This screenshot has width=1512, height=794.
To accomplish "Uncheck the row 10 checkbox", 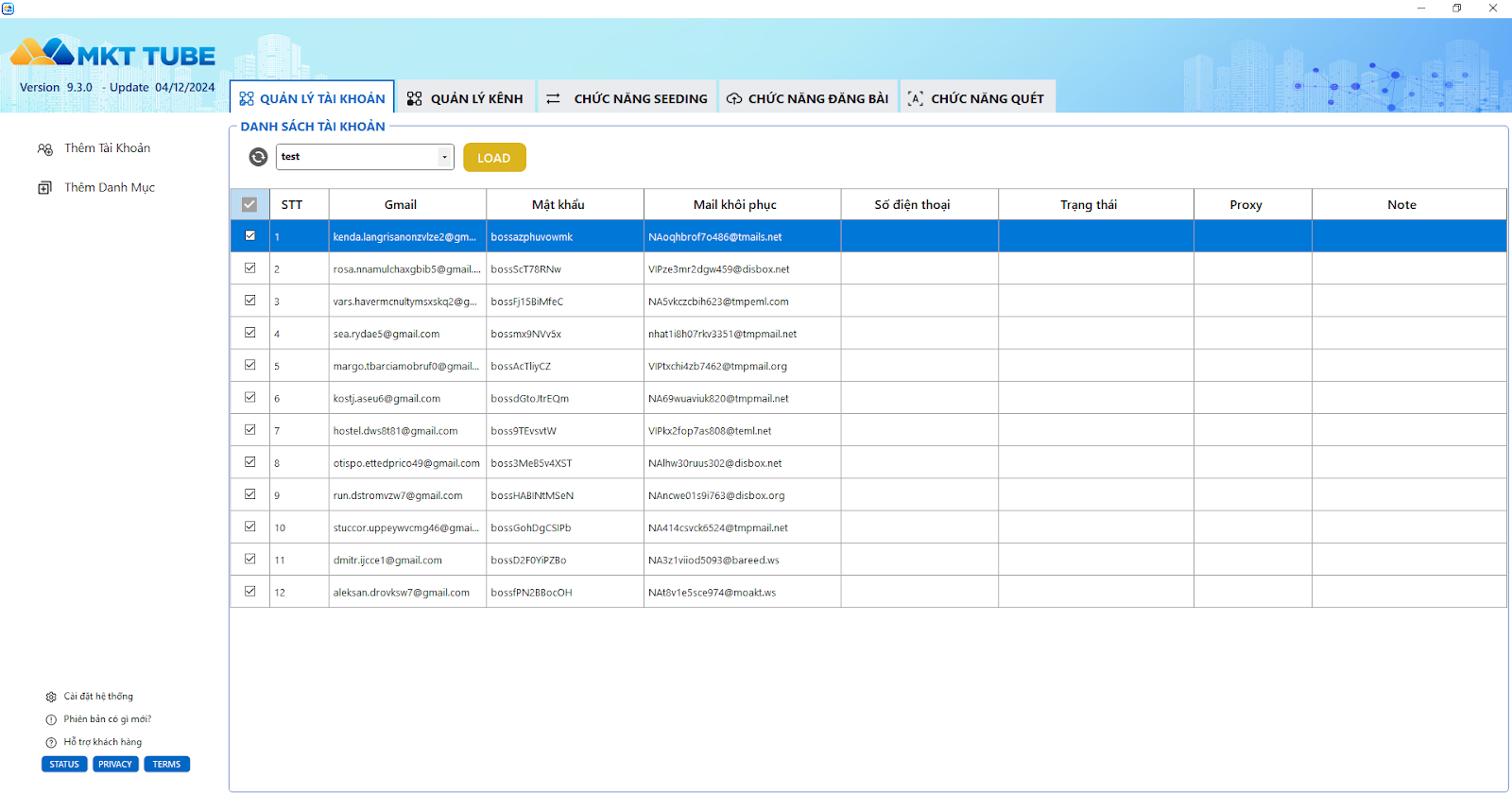I will tap(250, 526).
